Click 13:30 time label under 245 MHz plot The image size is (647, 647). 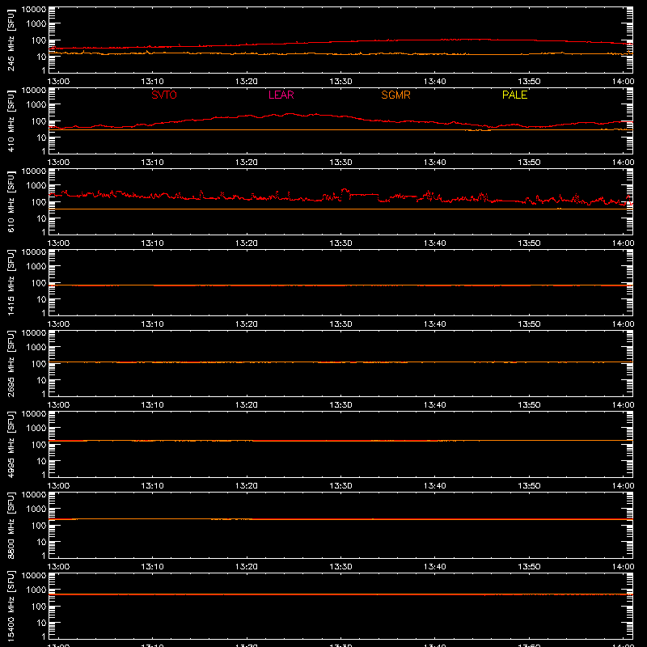(340, 82)
